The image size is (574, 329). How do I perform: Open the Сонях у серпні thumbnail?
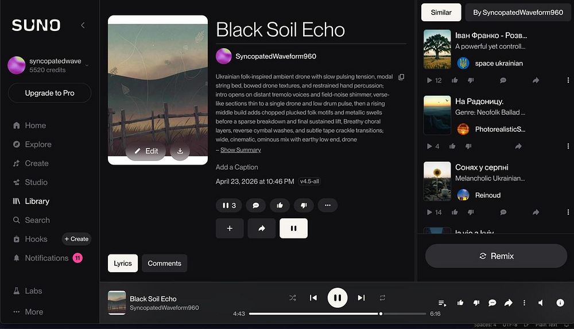click(437, 181)
